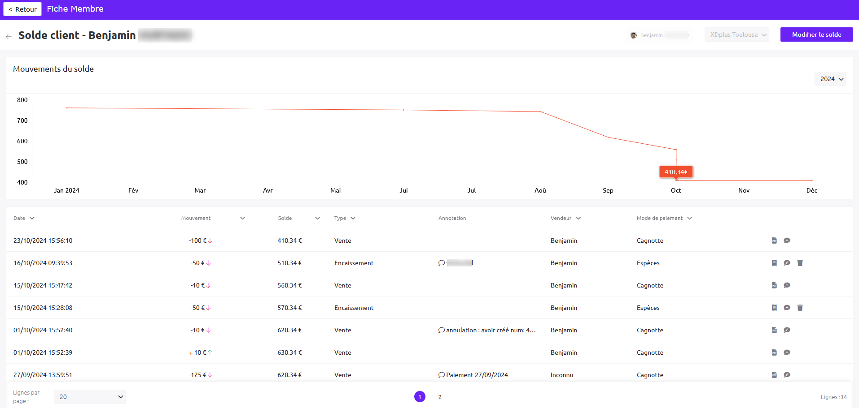859x408 pixels.
Task: Click the back arrow beside Solde client
Action: 9,36
